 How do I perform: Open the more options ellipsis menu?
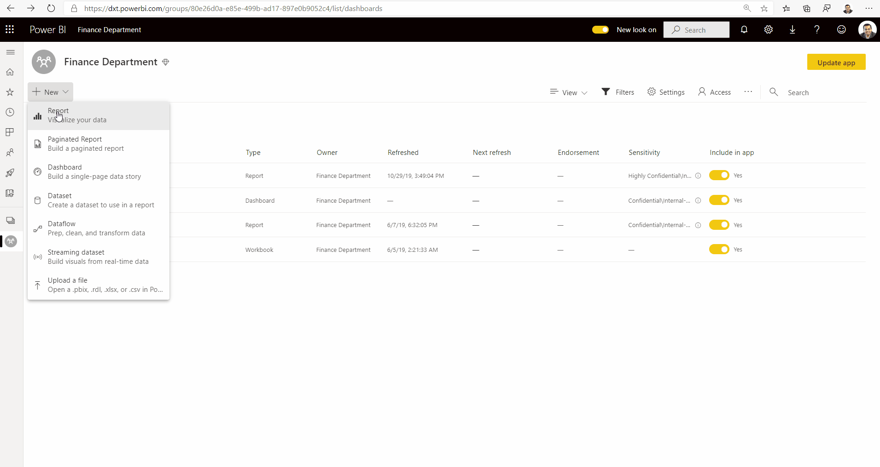pyautogui.click(x=748, y=92)
